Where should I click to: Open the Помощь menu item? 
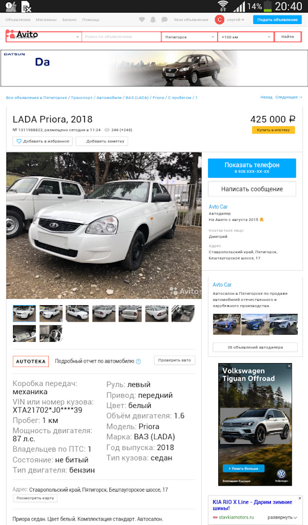tap(91, 20)
